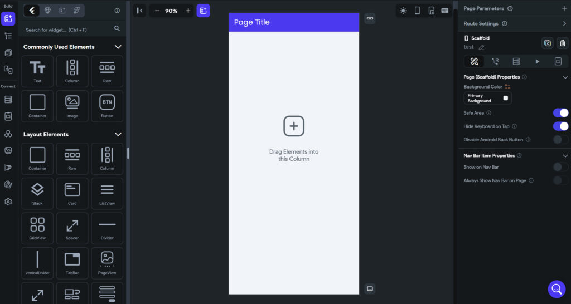Select the Flutter widgets tab icon
This screenshot has height=304, width=571.
point(32,11)
